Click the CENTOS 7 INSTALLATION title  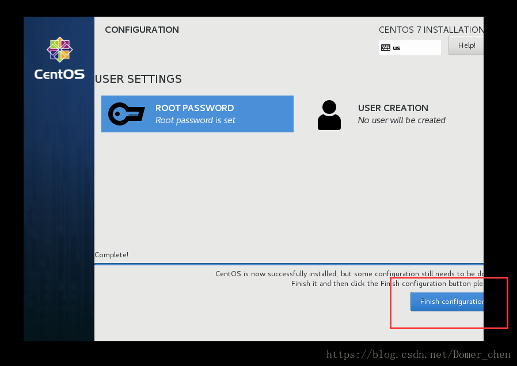point(431,30)
